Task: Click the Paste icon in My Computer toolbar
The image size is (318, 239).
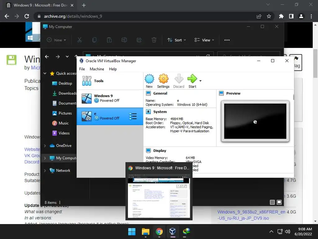Action: tap(109, 40)
